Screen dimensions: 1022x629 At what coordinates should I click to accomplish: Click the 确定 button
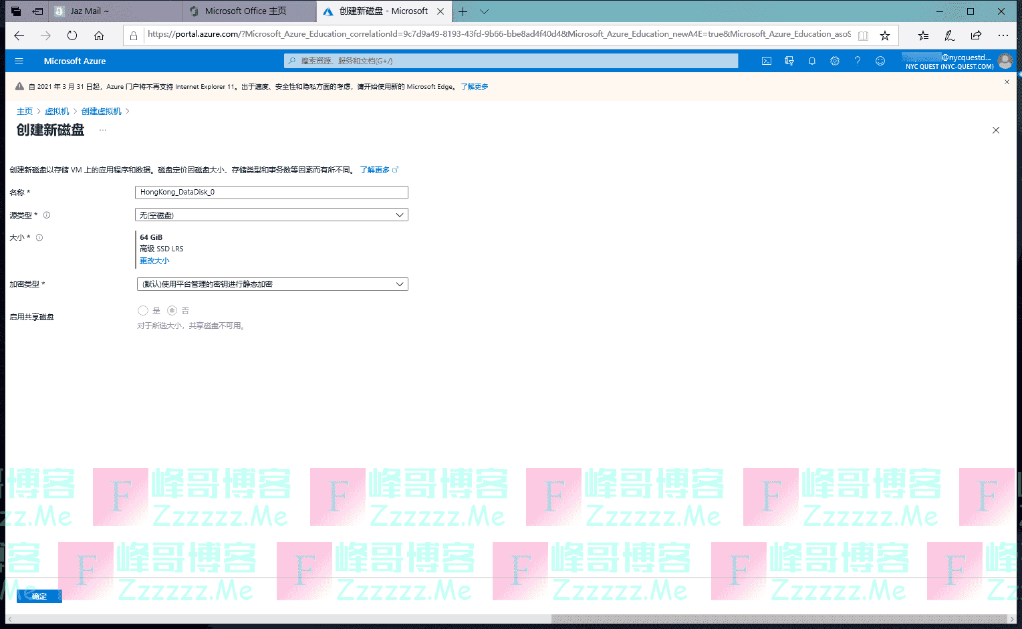tap(39, 596)
